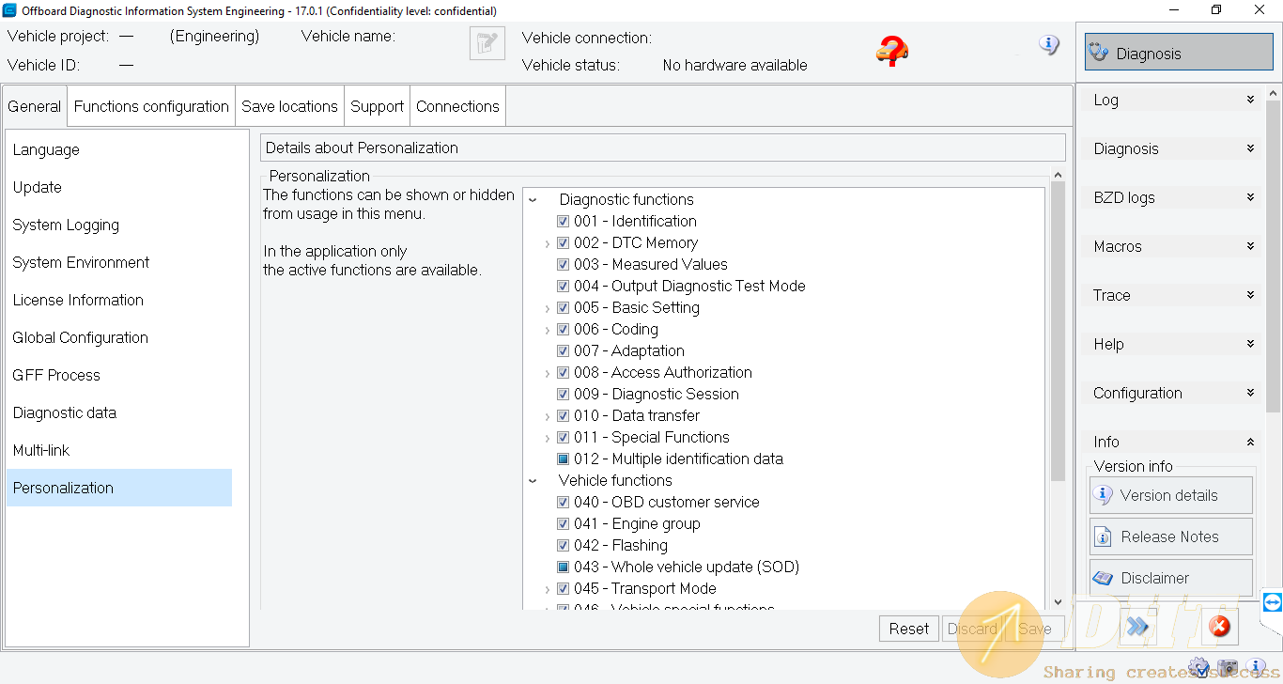
Task: Switch to the Functions configuration tab
Action: pyautogui.click(x=151, y=106)
